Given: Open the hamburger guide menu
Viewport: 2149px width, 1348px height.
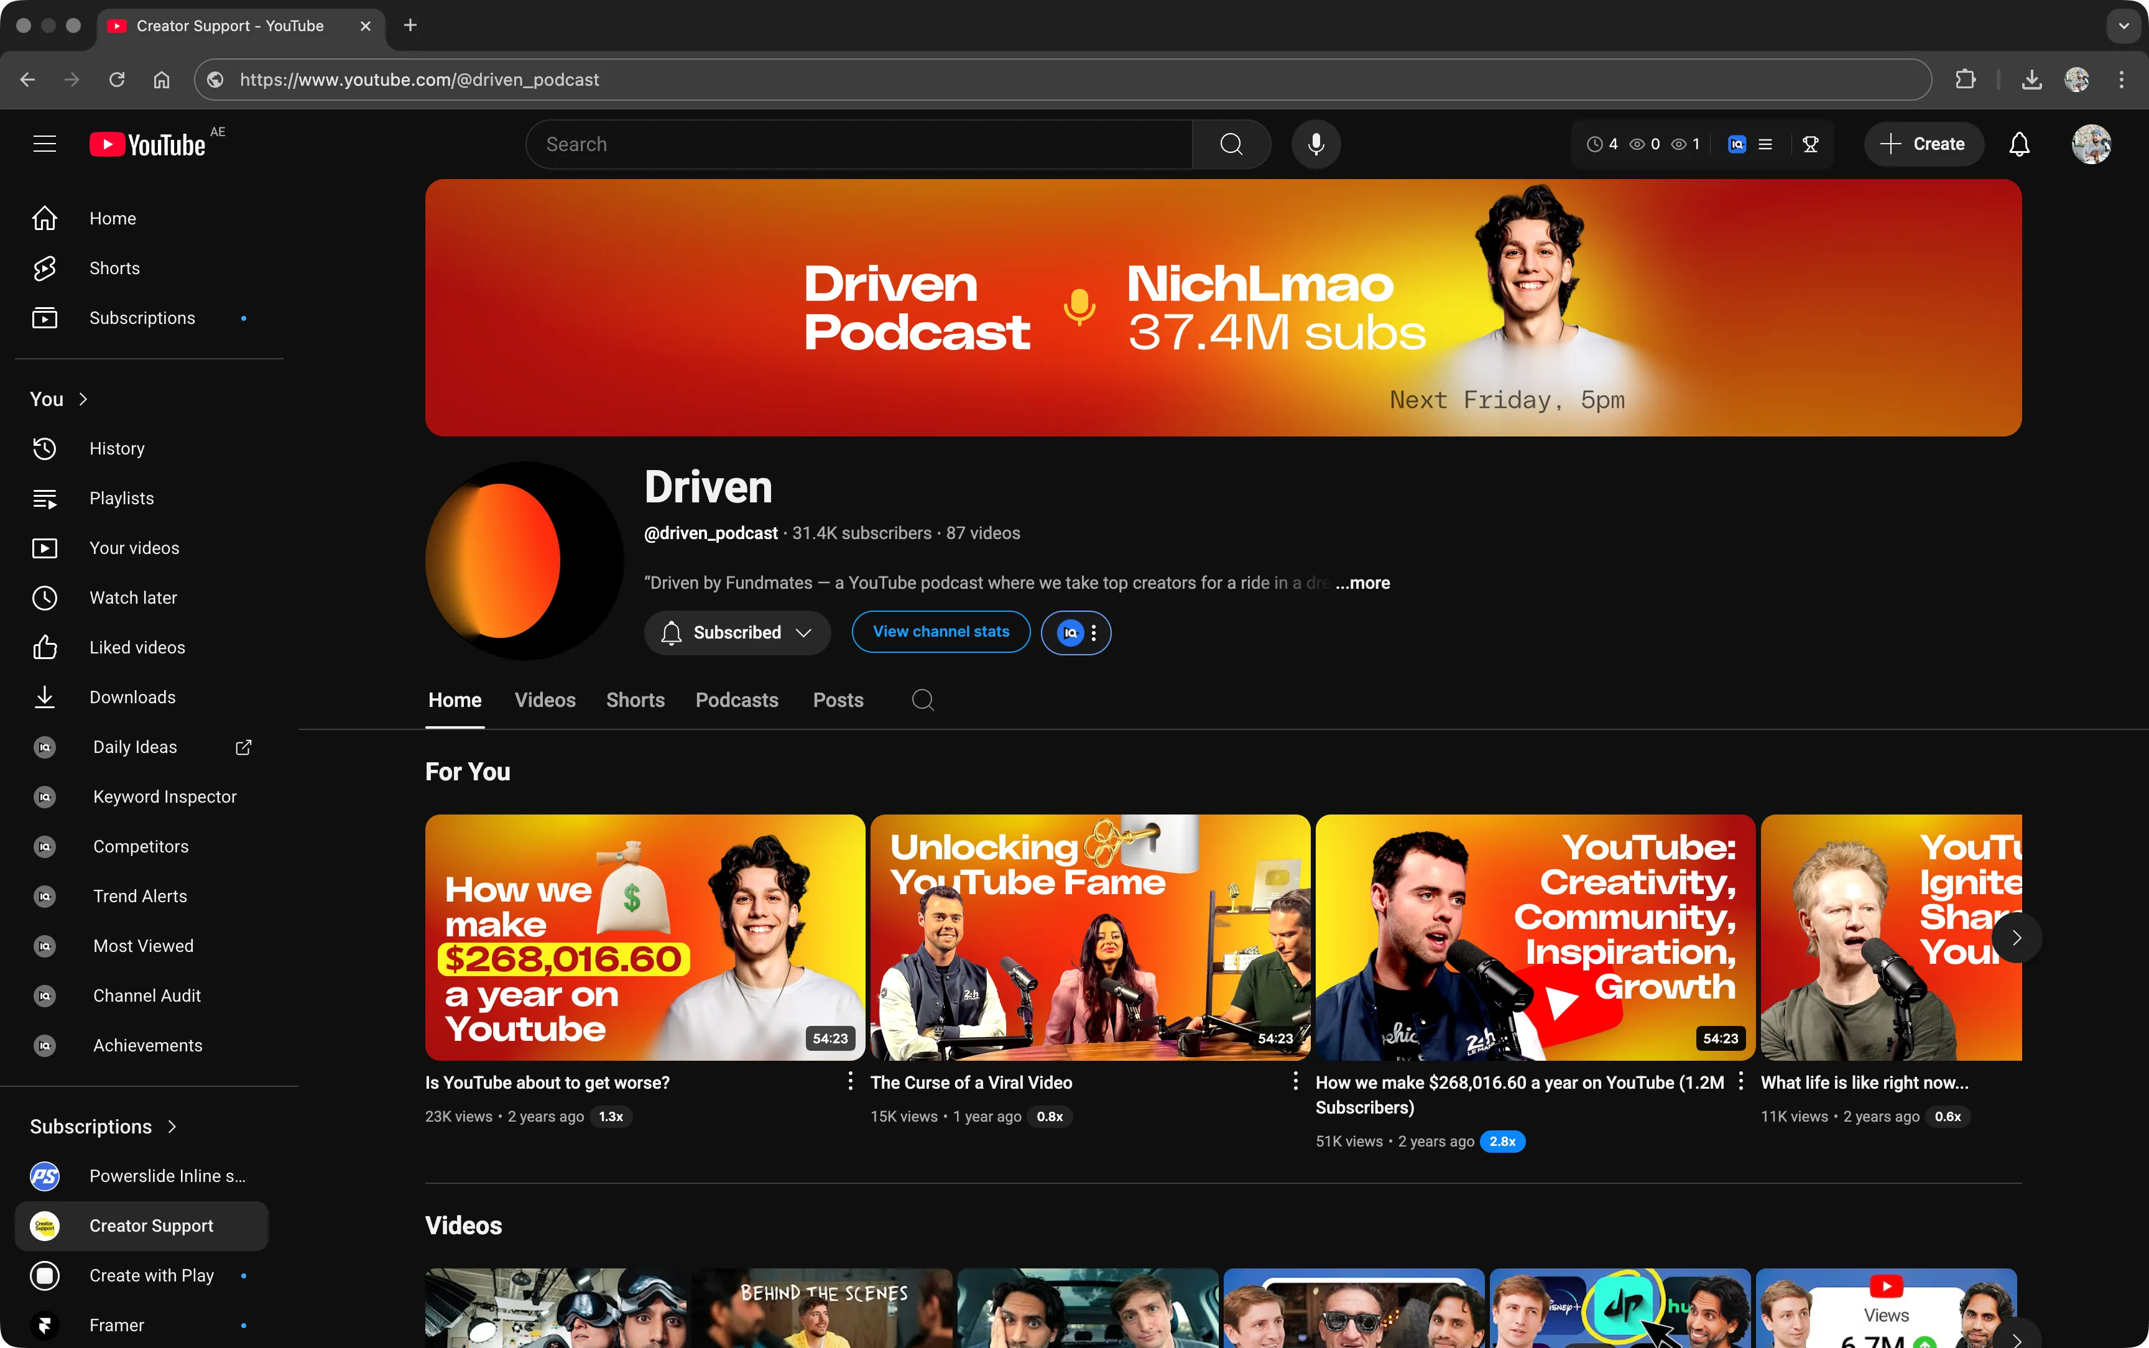Looking at the screenshot, I should (x=45, y=144).
